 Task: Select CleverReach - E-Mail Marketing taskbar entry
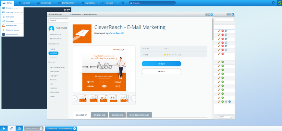pyautogui.click(x=60, y=129)
